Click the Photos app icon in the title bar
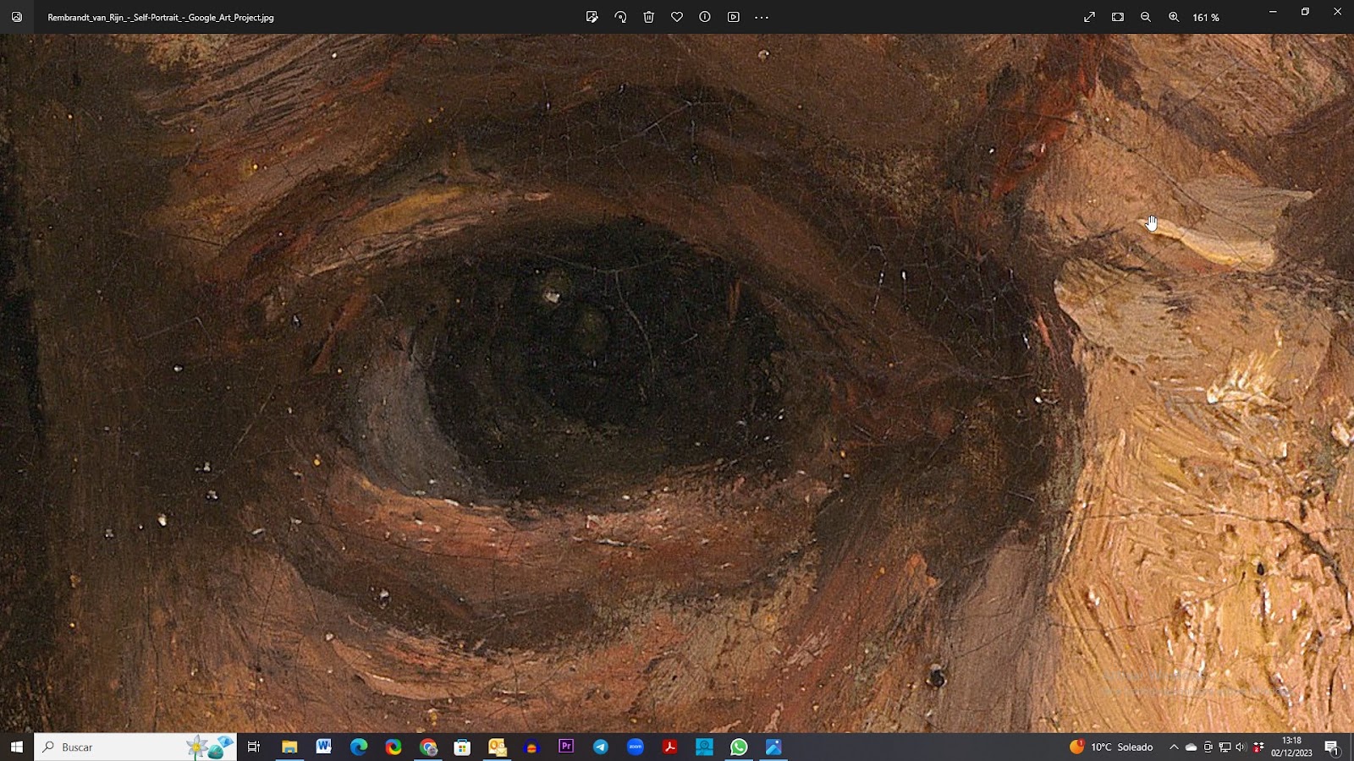1354x761 pixels. (17, 17)
